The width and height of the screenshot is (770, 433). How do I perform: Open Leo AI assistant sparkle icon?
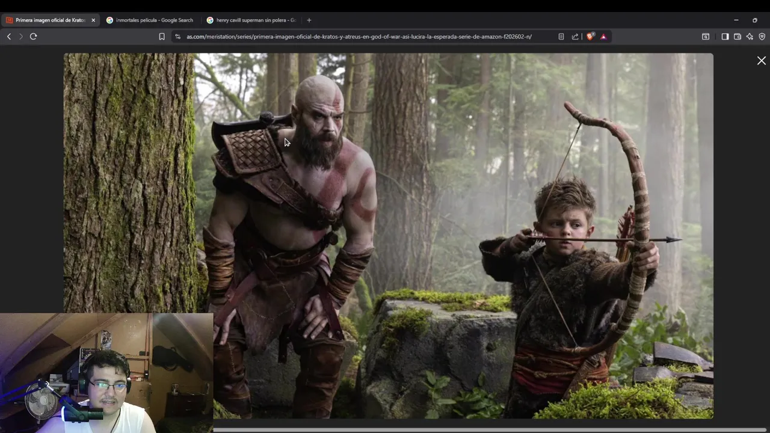[x=750, y=37]
